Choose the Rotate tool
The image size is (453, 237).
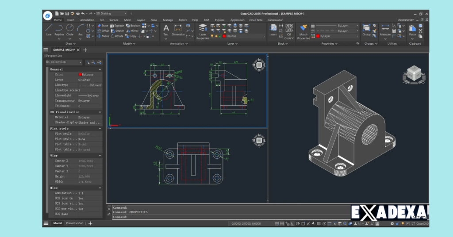pos(117,36)
